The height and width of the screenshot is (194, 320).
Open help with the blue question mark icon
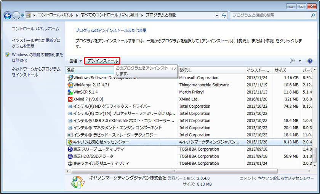(310, 61)
